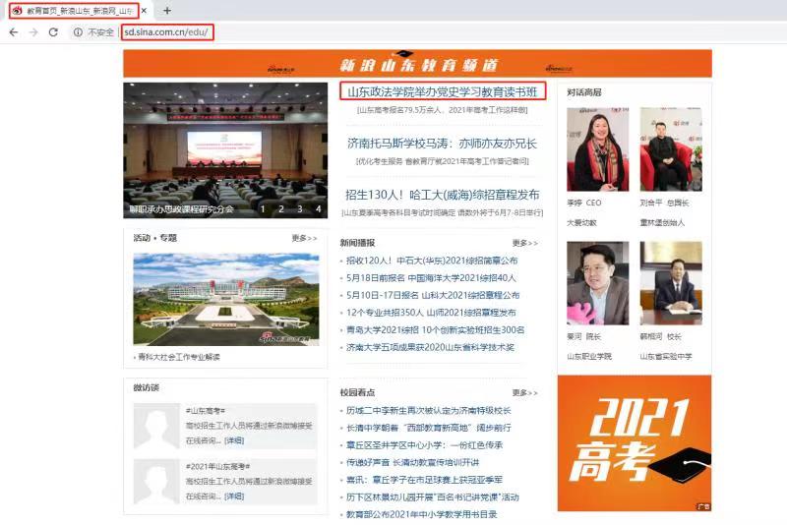Image resolution: width=787 pixels, height=525 pixels.
Task: Click the slideshow caption 聊职承办思政课程研究分会
Action: [x=182, y=209]
